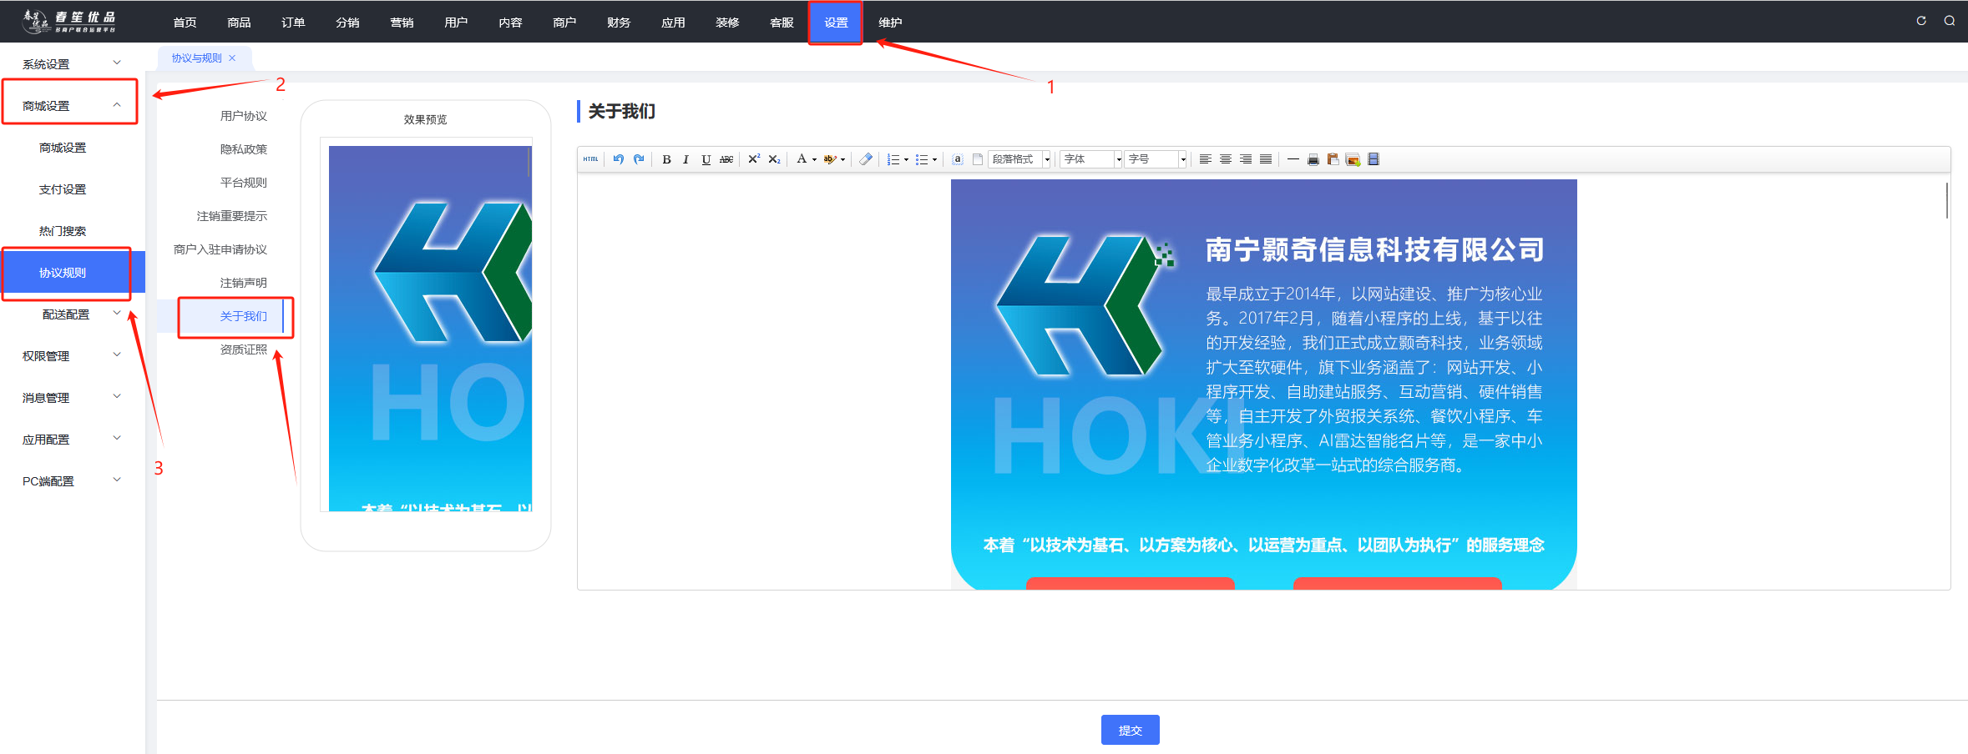Click the eraser clear-format icon

866,159
